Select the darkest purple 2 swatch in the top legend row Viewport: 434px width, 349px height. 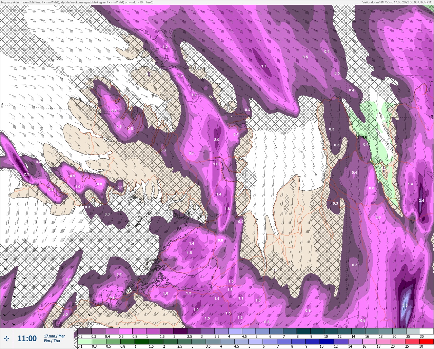tap(180, 331)
